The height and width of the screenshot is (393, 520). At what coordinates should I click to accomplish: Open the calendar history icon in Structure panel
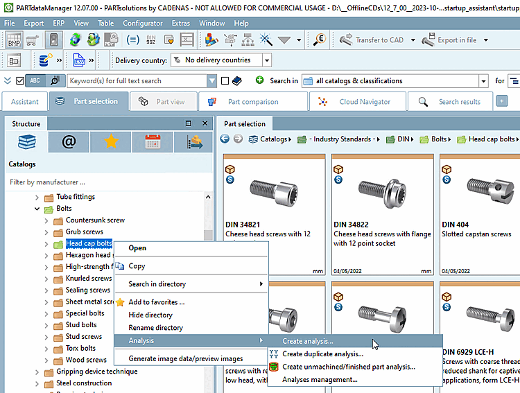click(x=153, y=142)
